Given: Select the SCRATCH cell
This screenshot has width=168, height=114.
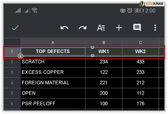Looking at the screenshot, I should click(53, 62).
